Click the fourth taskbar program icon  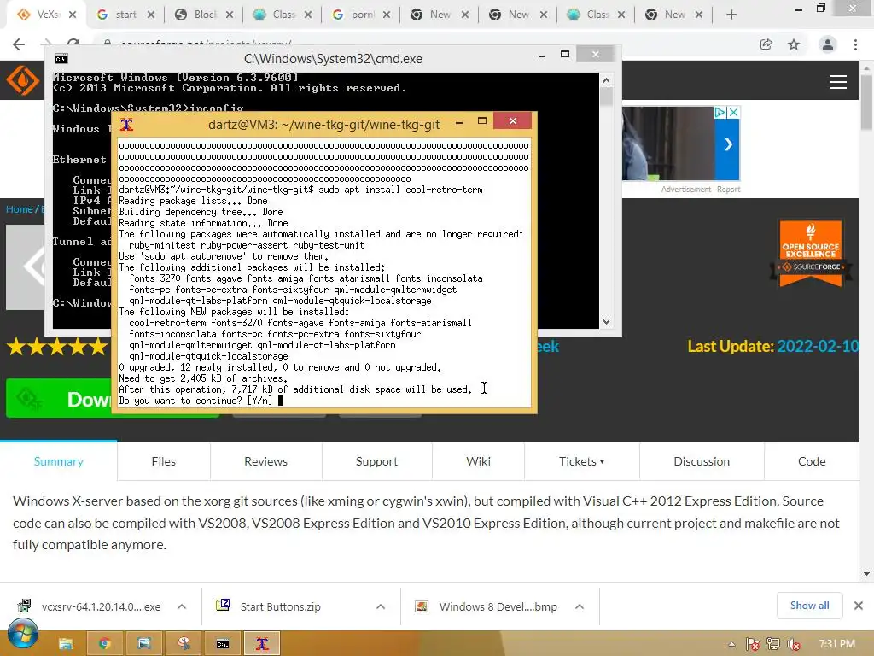pyautogui.click(x=184, y=644)
